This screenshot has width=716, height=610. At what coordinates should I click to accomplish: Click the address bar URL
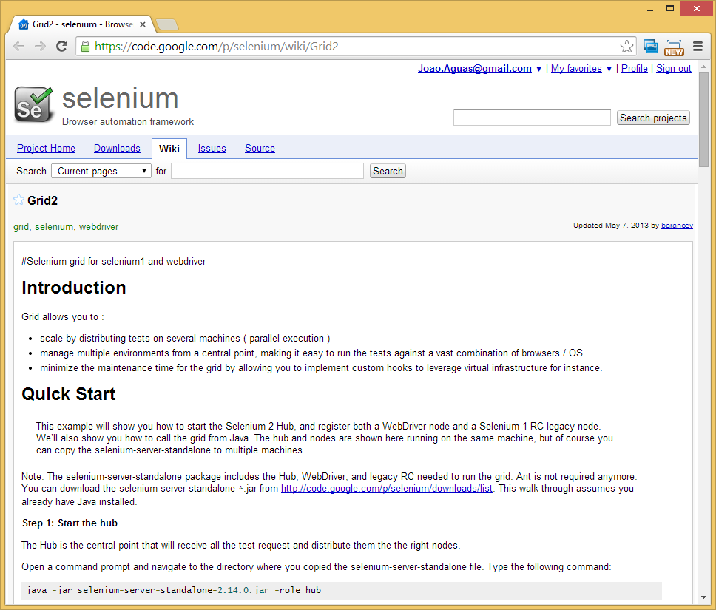[217, 46]
